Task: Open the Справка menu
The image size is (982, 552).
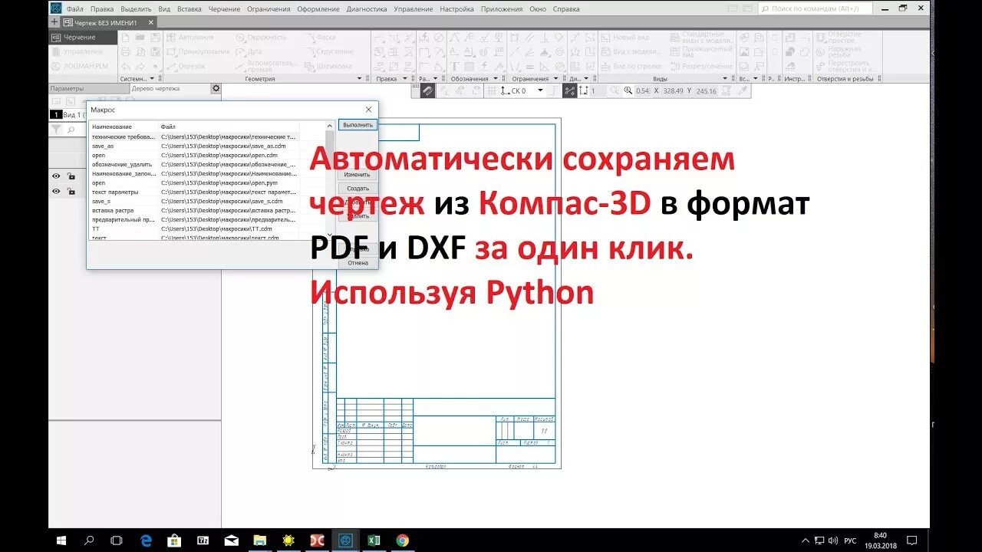Action: (566, 9)
